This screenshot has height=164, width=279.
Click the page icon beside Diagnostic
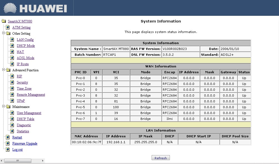12,125
